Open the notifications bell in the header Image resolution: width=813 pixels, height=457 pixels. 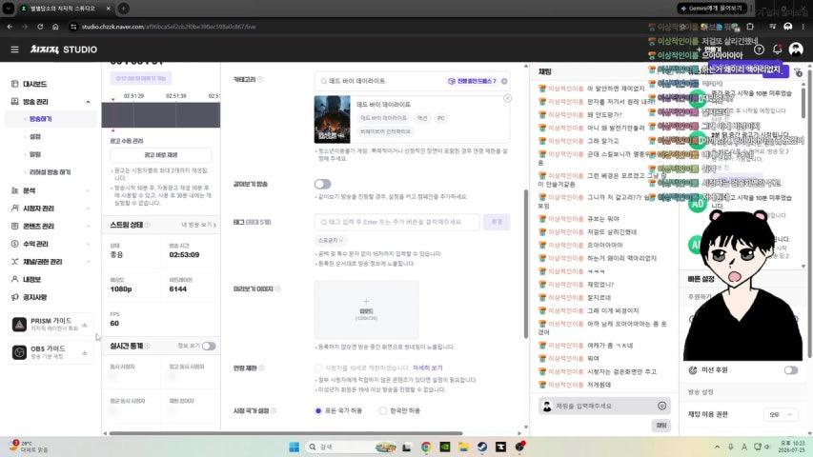[x=777, y=50]
